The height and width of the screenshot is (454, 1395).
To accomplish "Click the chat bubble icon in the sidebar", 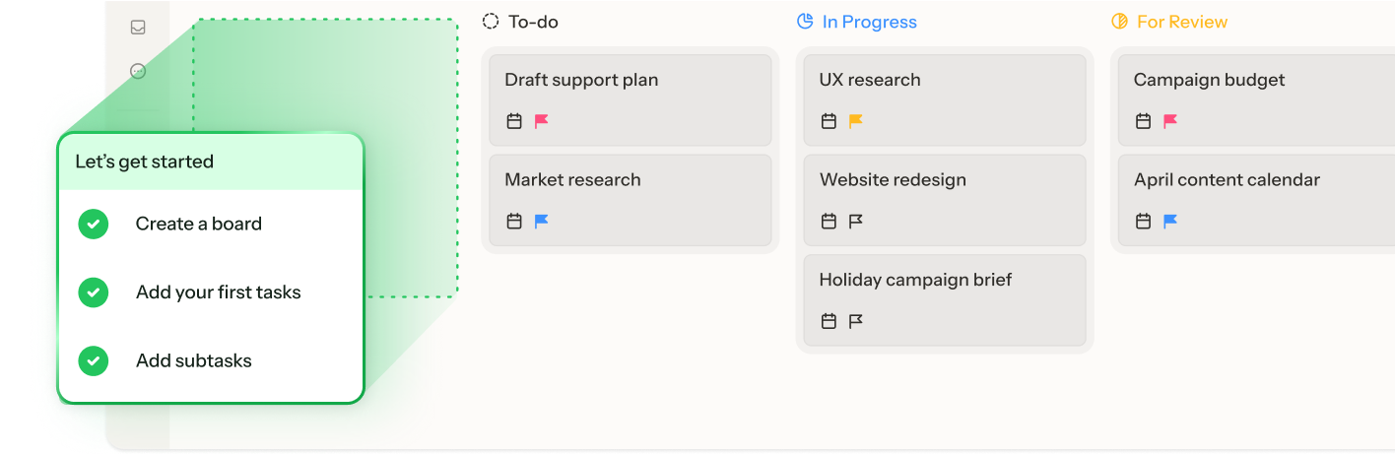I will coord(138,71).
